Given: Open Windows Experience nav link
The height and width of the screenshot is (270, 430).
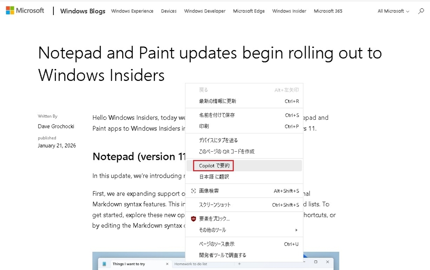Looking at the screenshot, I should pos(132,11).
